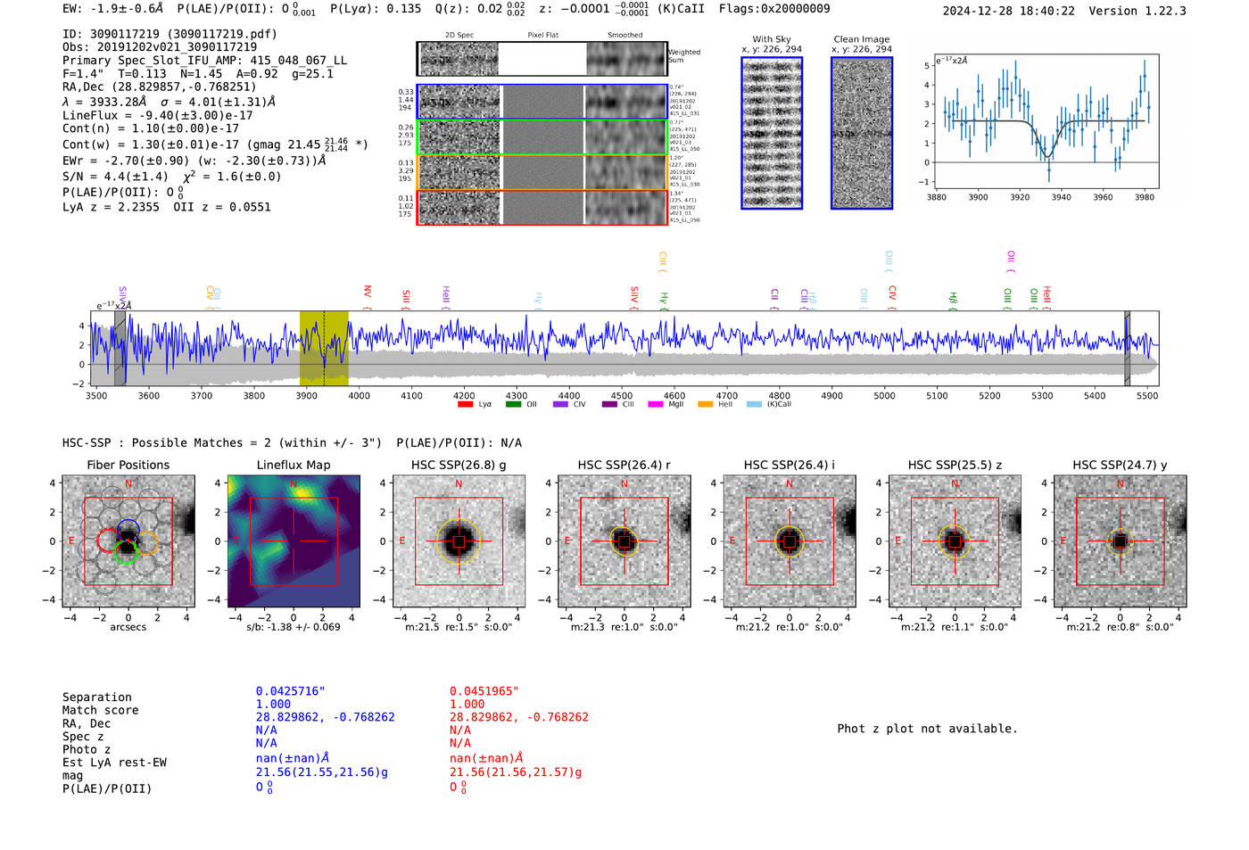Click the red Lyα legend swatch
The height and width of the screenshot is (850, 1249).
pyautogui.click(x=465, y=404)
